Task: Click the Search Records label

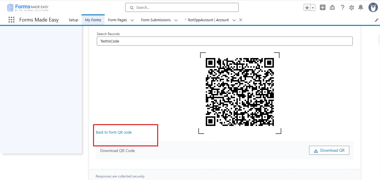Action: (x=108, y=34)
